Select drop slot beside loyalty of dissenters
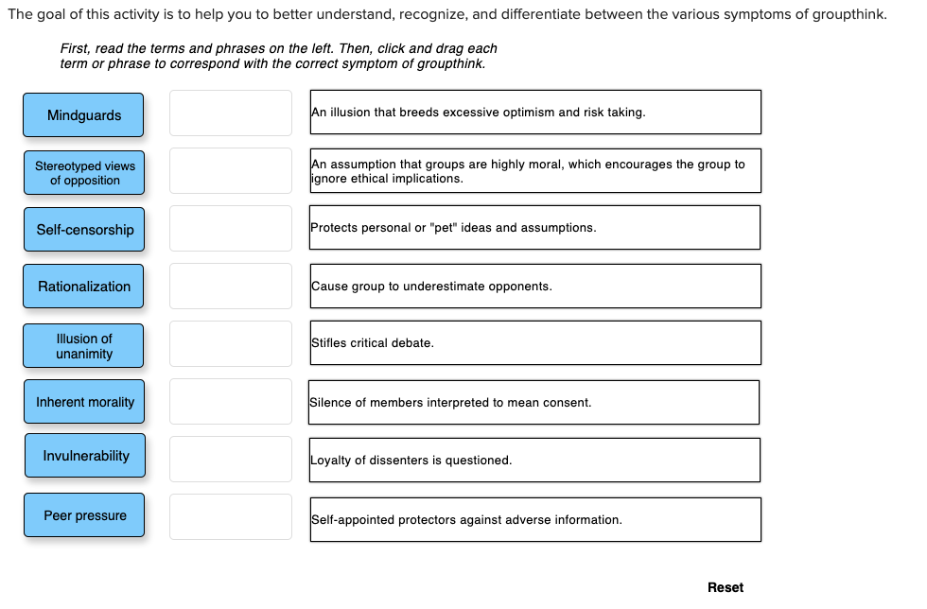 (231, 459)
